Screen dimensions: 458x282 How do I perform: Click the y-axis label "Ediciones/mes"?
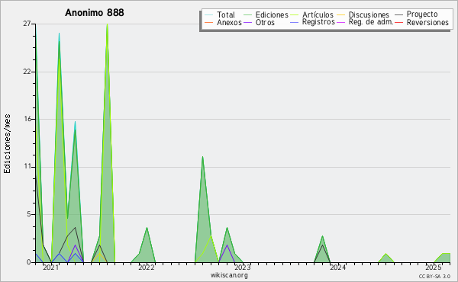click(x=7, y=143)
